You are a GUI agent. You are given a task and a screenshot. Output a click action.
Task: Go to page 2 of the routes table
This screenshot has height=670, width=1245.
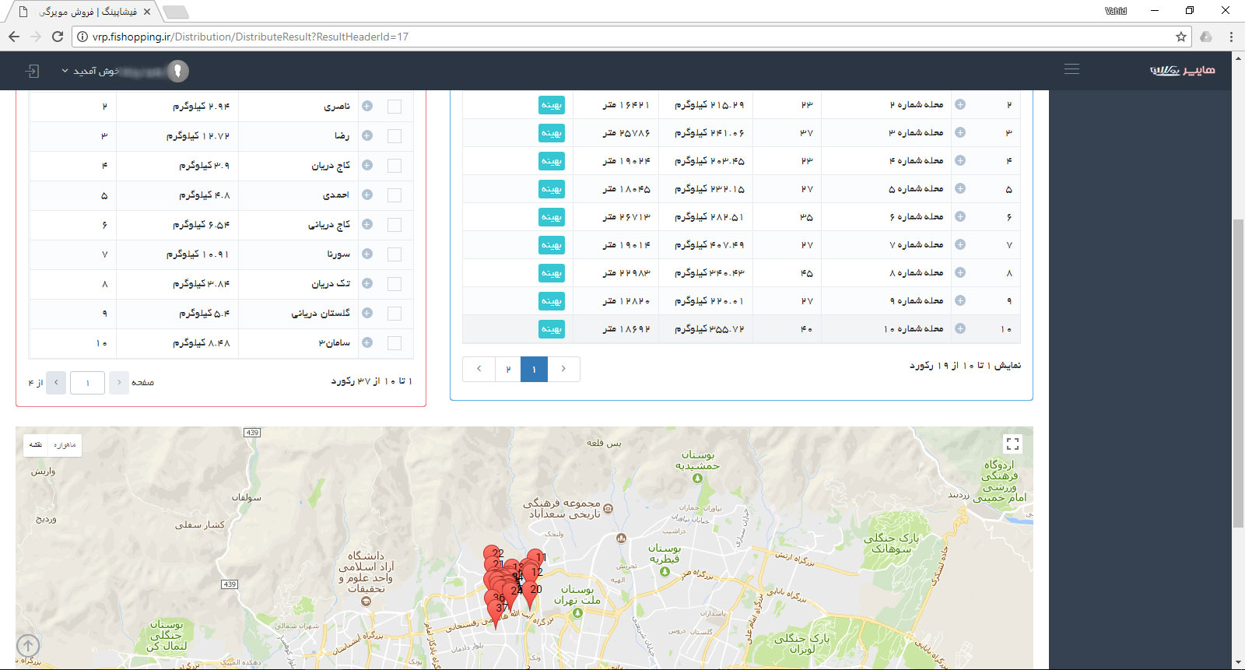(508, 369)
